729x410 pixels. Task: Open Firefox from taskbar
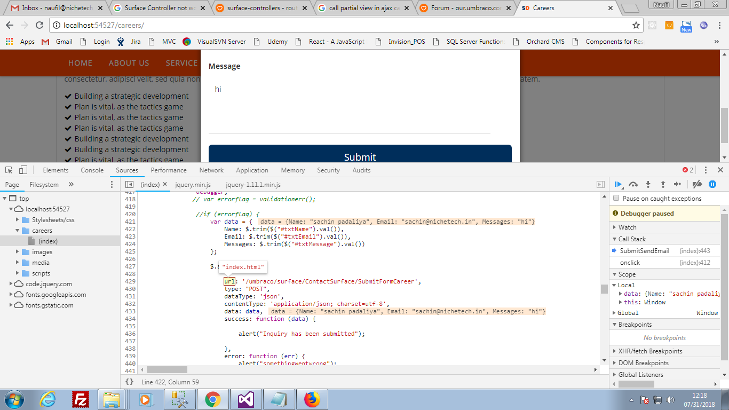(312, 399)
